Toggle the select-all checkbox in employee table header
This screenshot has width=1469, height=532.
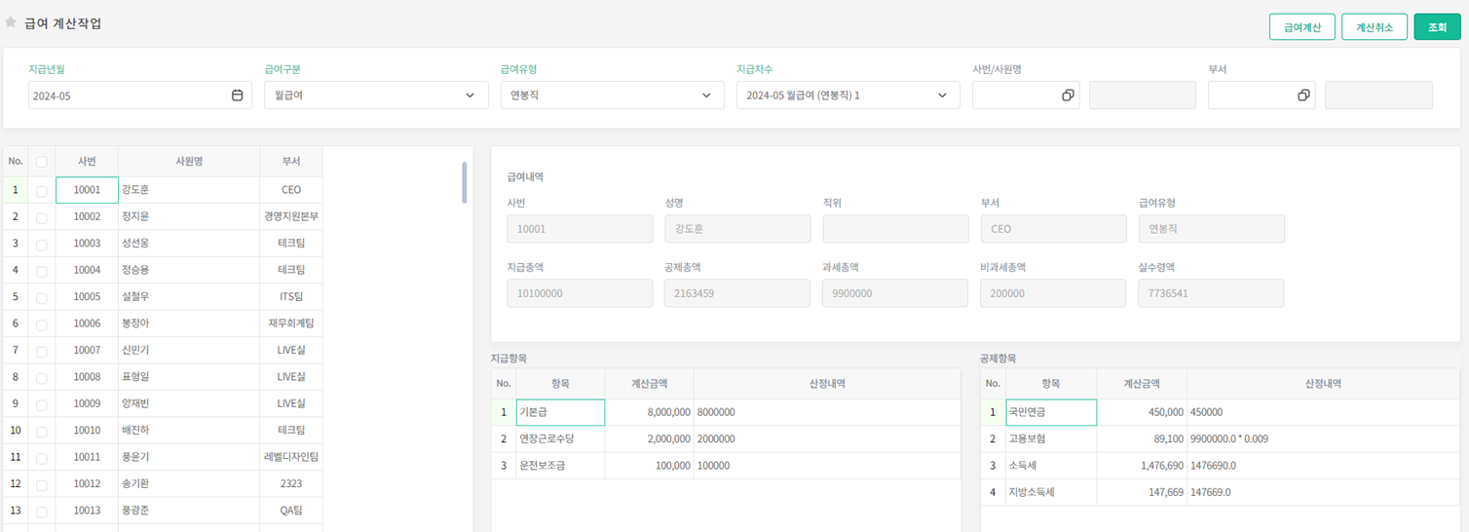pyautogui.click(x=41, y=162)
